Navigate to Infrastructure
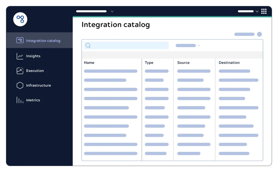Screen dimensions: 278x172 tap(39, 85)
